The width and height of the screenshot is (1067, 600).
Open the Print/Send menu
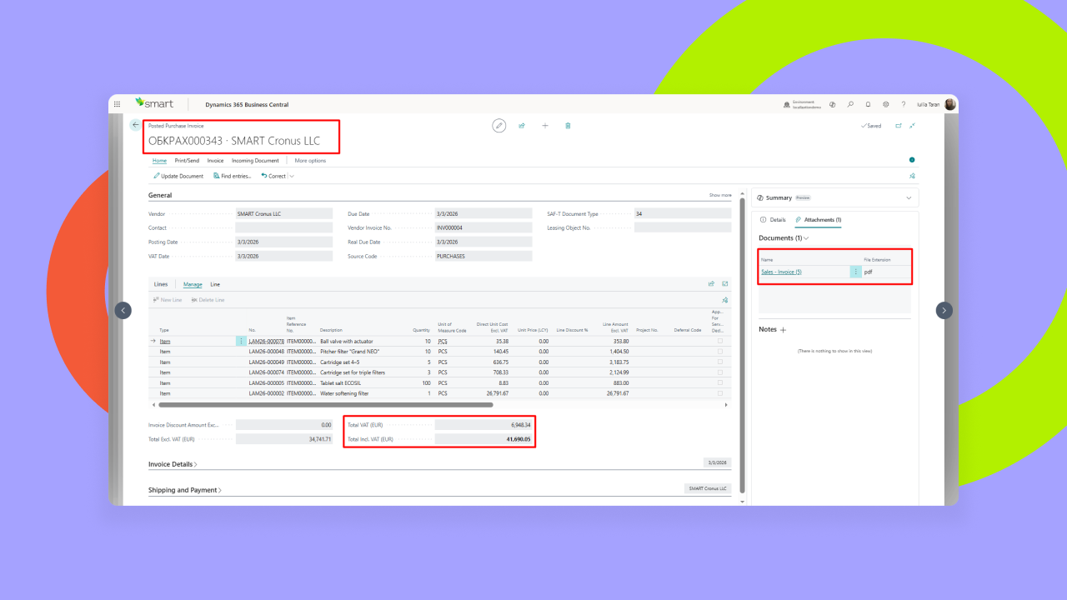pyautogui.click(x=187, y=160)
